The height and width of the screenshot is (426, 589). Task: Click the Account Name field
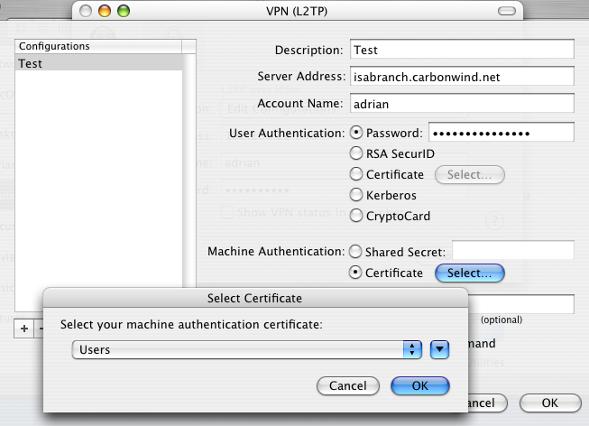pyautogui.click(x=462, y=105)
